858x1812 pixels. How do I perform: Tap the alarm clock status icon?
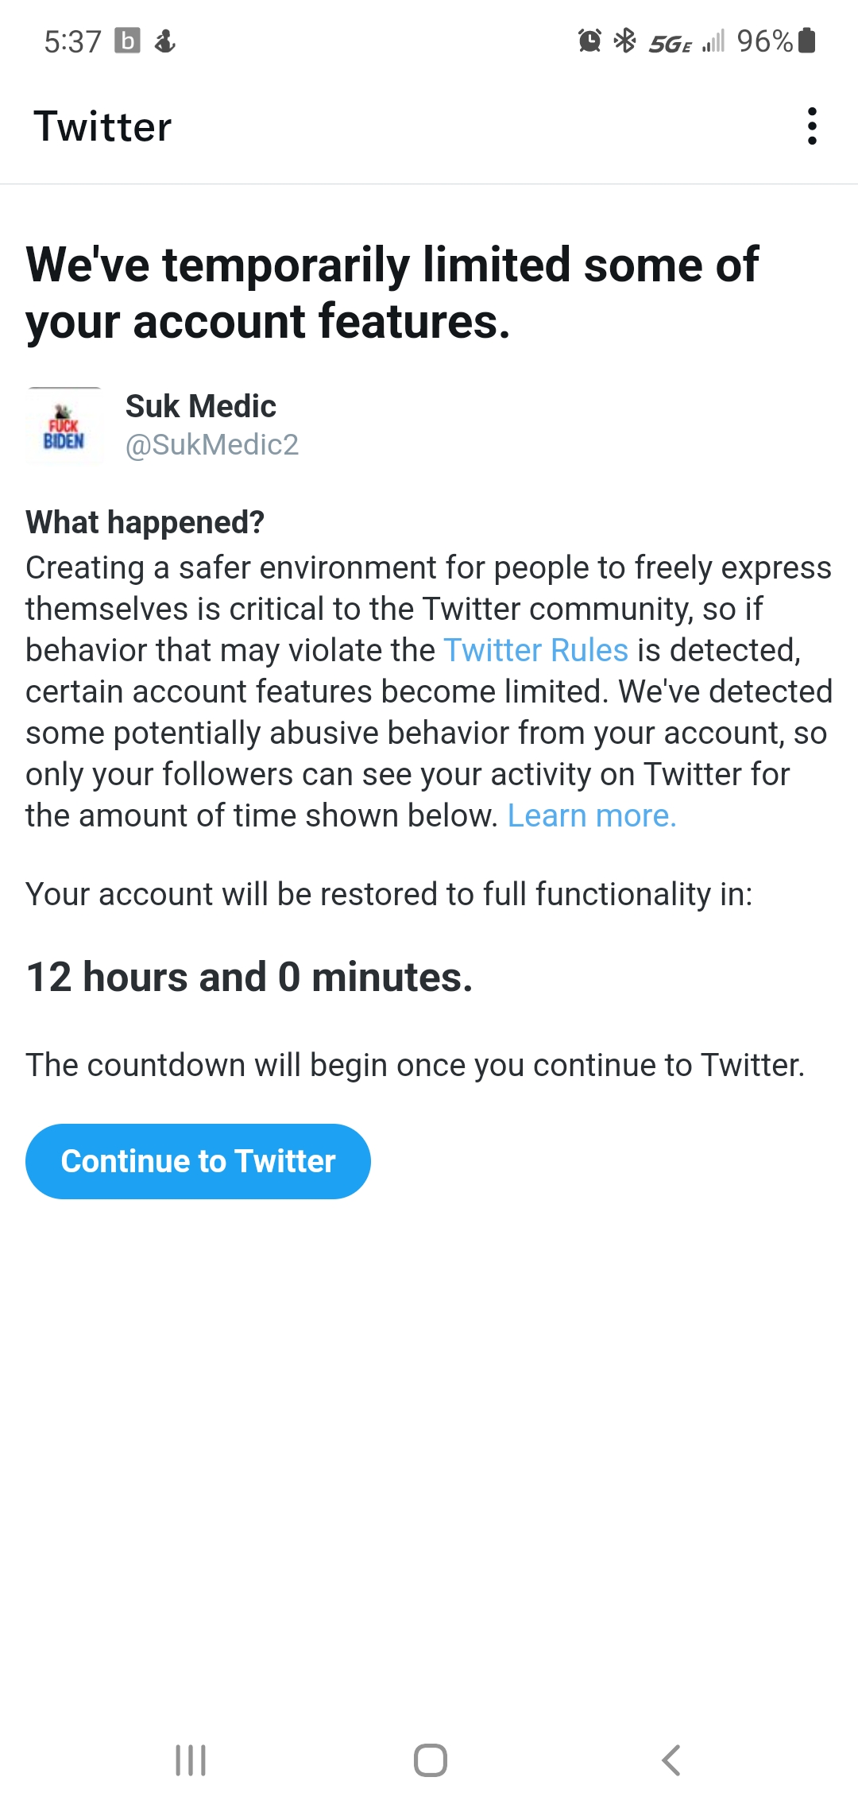point(589,41)
